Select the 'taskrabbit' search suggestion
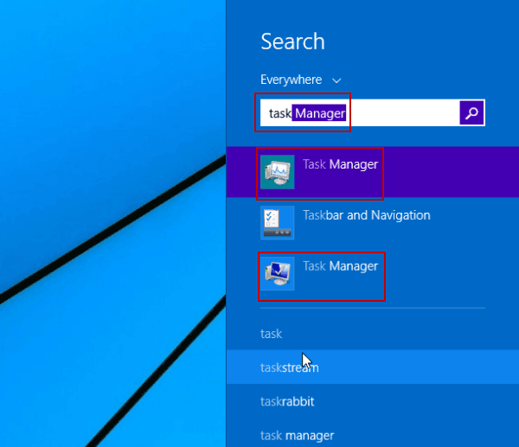The image size is (519, 447). 372,401
